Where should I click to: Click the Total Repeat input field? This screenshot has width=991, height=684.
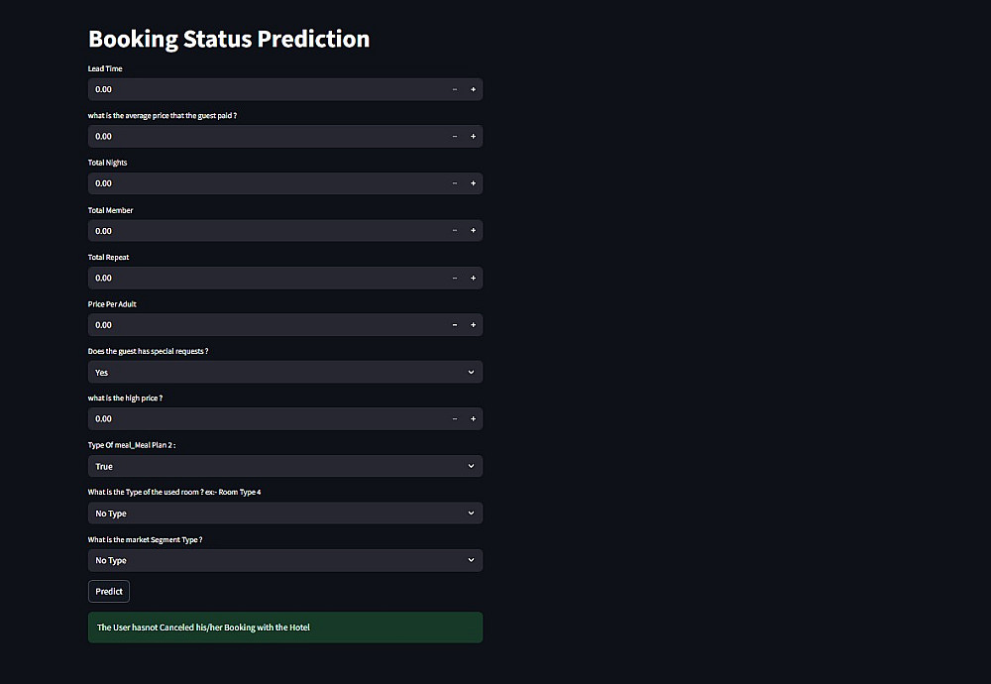tap(258, 278)
